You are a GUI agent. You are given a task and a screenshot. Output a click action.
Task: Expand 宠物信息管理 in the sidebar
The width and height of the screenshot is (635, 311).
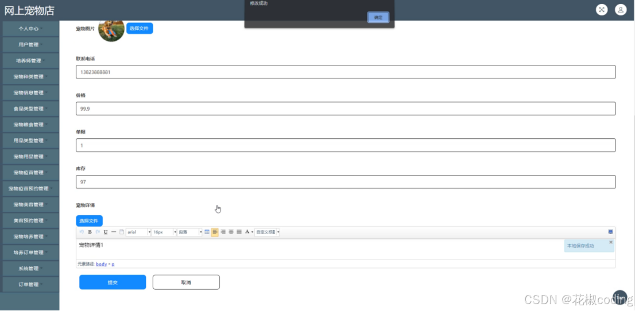pos(31,93)
